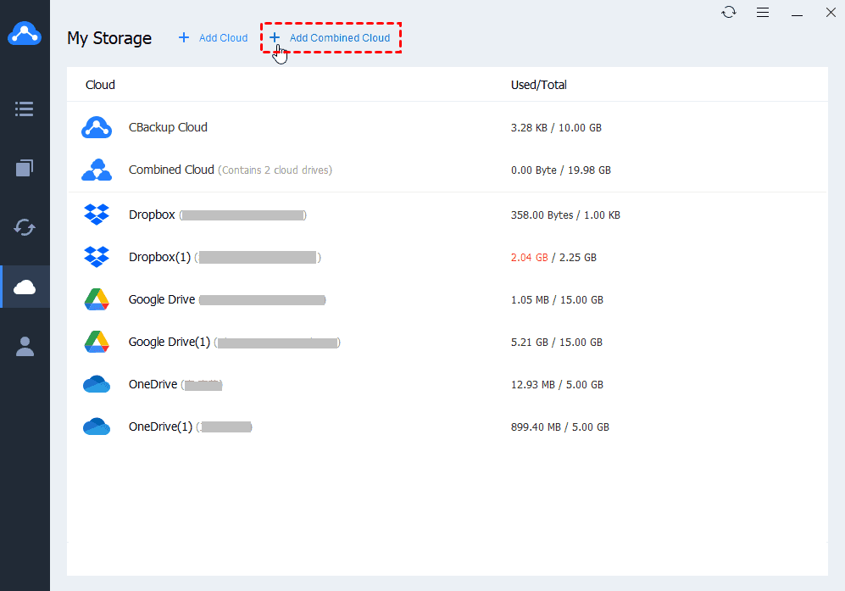
Task: Select the CBackup Cloud row
Action: 168,127
